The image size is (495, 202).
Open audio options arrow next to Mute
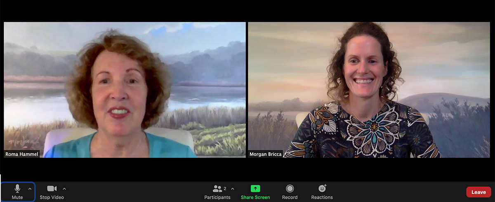30,189
